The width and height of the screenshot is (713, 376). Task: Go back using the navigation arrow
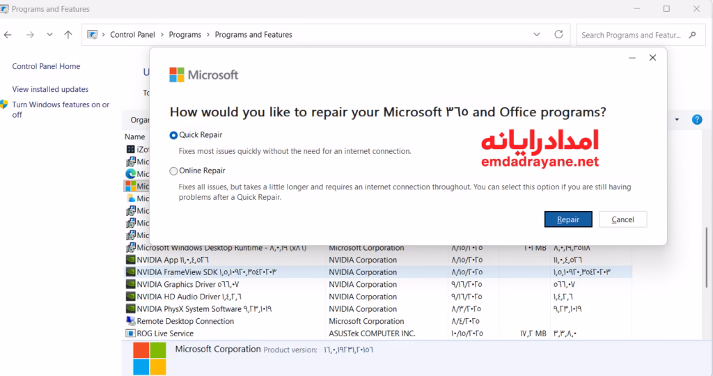tap(8, 35)
